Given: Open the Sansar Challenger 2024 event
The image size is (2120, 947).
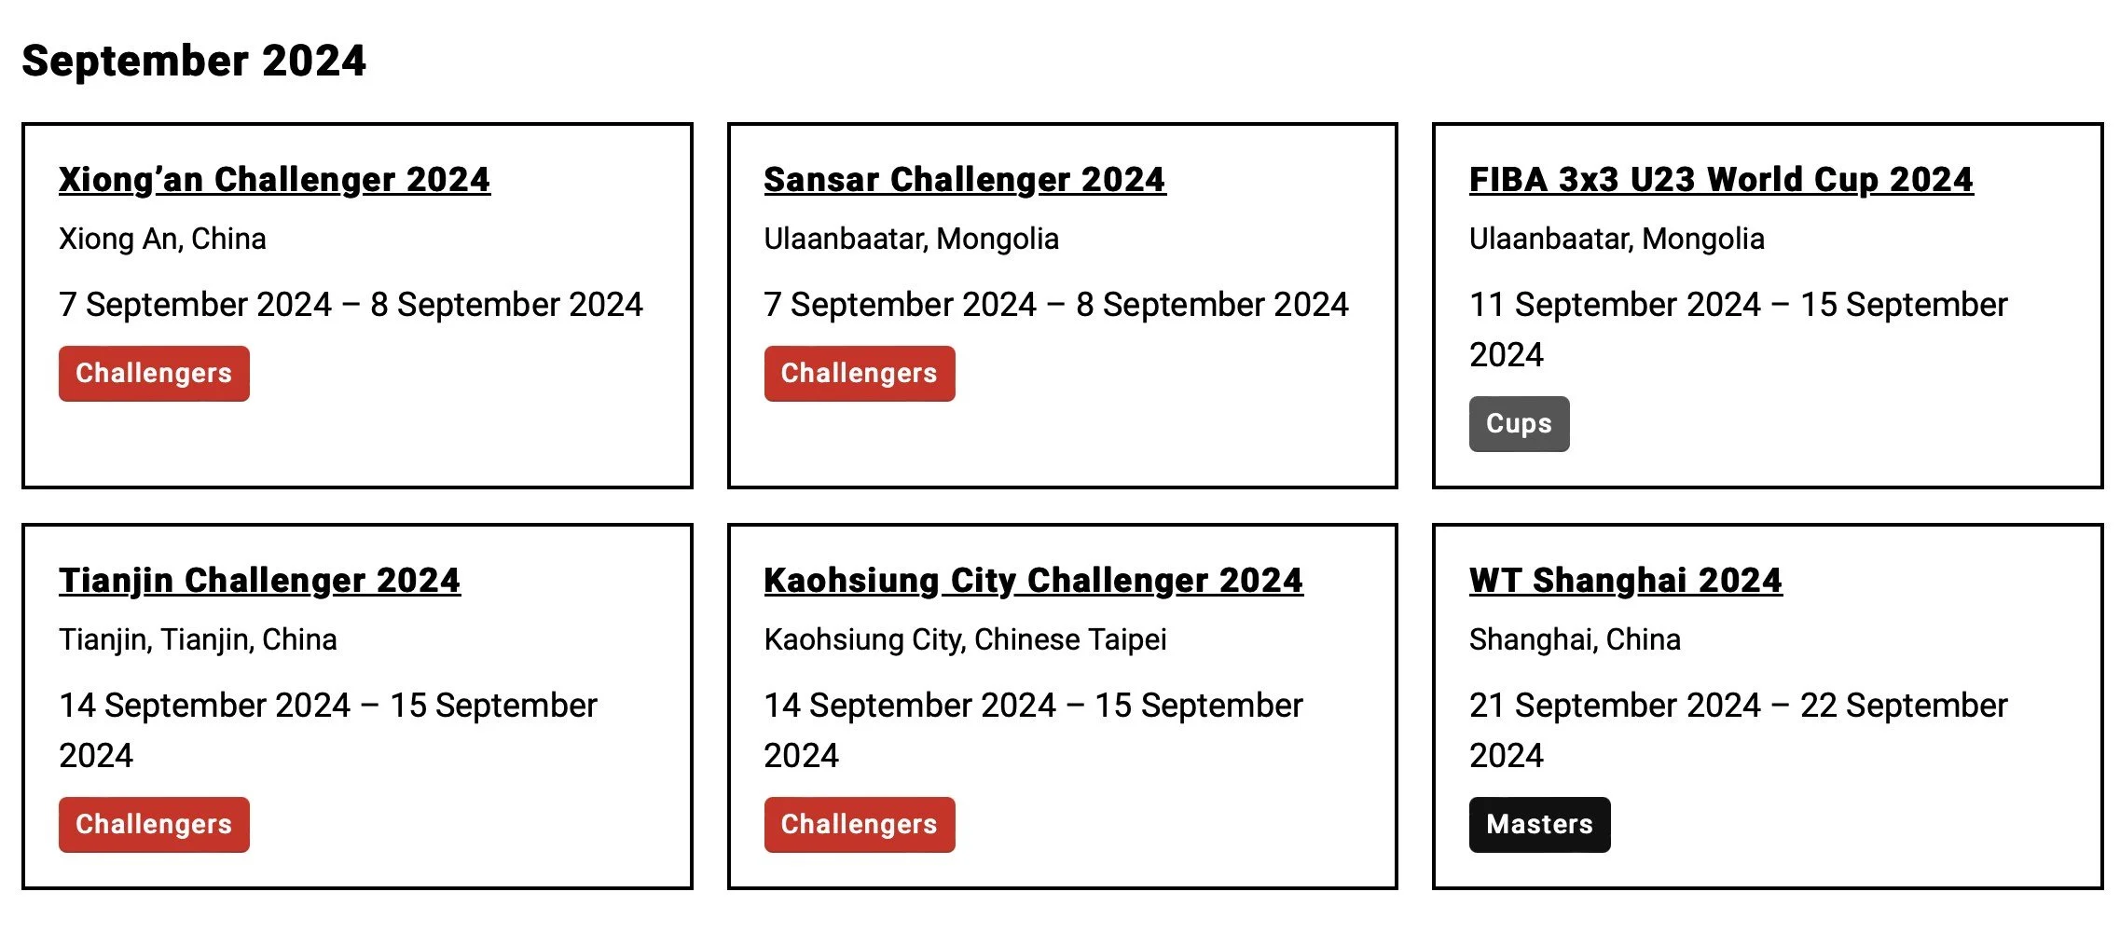Looking at the screenshot, I should [964, 180].
